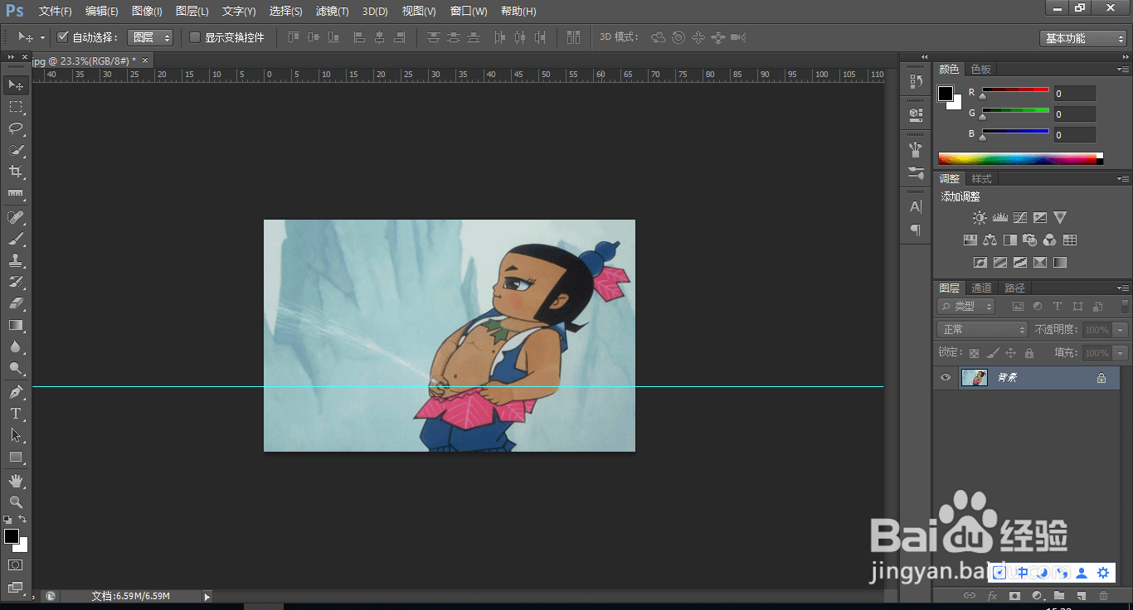Open the 正常 blend mode dropdown
1133x610 pixels.
982,330
